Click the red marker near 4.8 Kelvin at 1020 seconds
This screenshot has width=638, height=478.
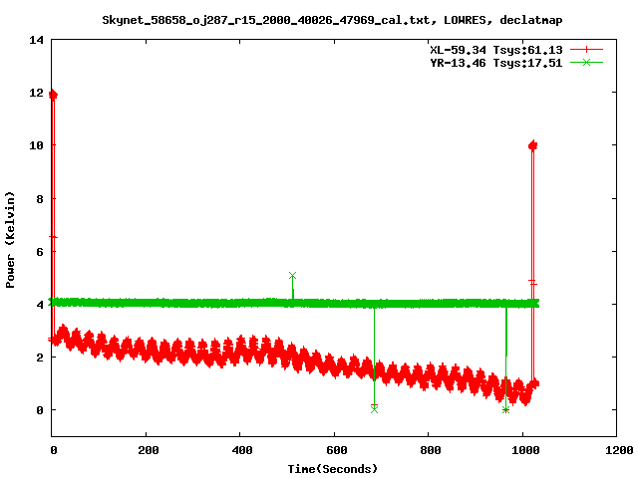pyautogui.click(x=533, y=284)
